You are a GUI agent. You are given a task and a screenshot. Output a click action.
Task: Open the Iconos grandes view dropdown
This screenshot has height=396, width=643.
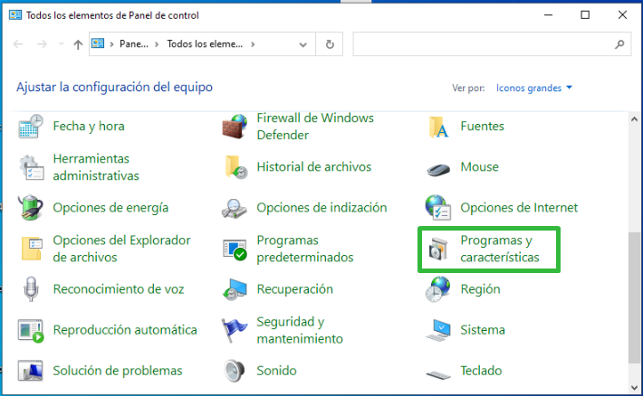click(x=534, y=88)
